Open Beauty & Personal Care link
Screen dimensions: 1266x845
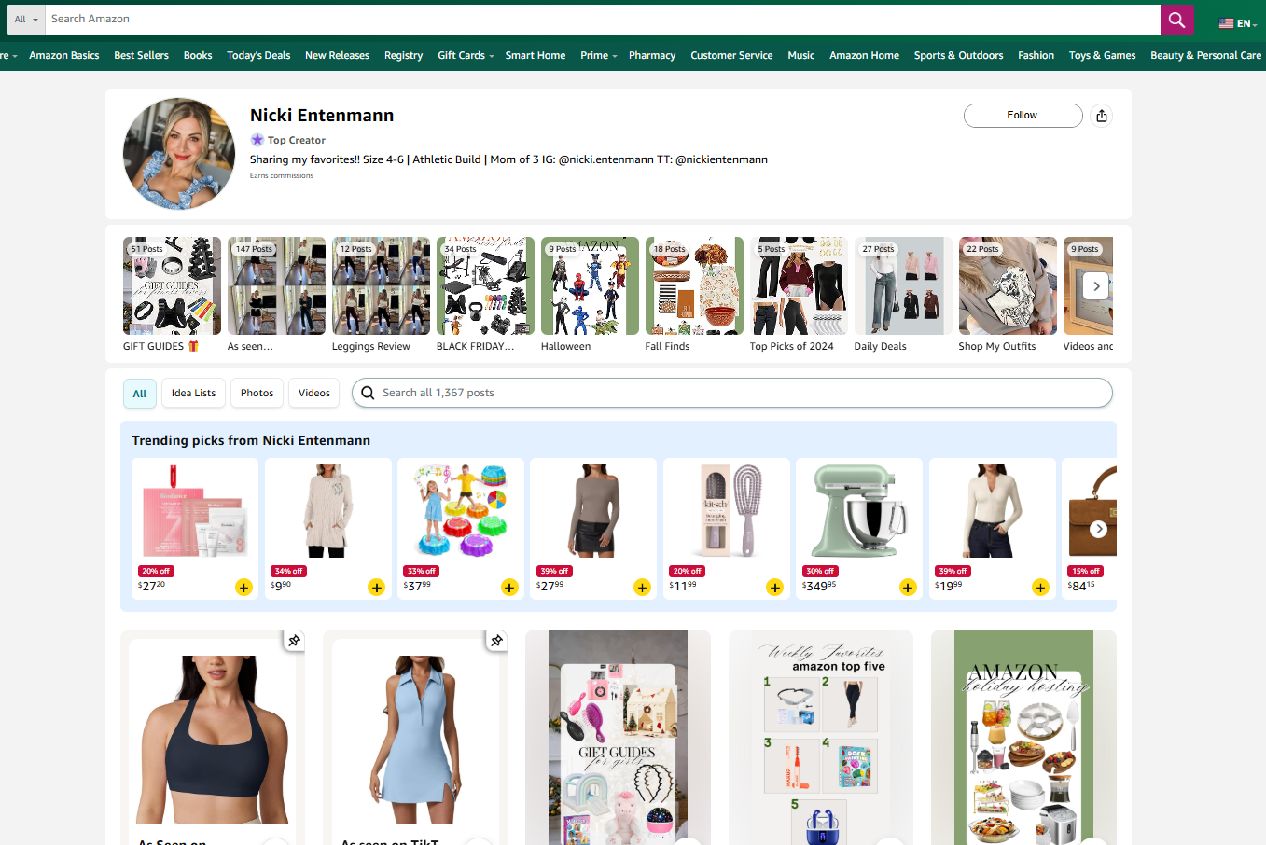tap(1205, 55)
